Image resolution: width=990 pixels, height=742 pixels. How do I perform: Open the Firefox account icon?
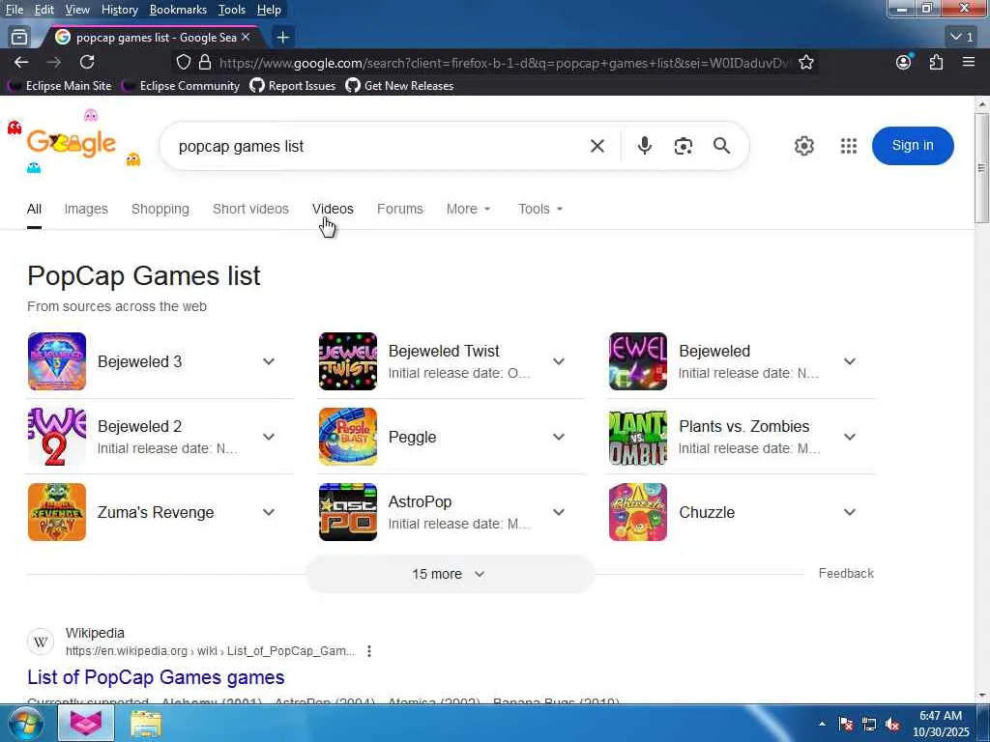pos(904,62)
